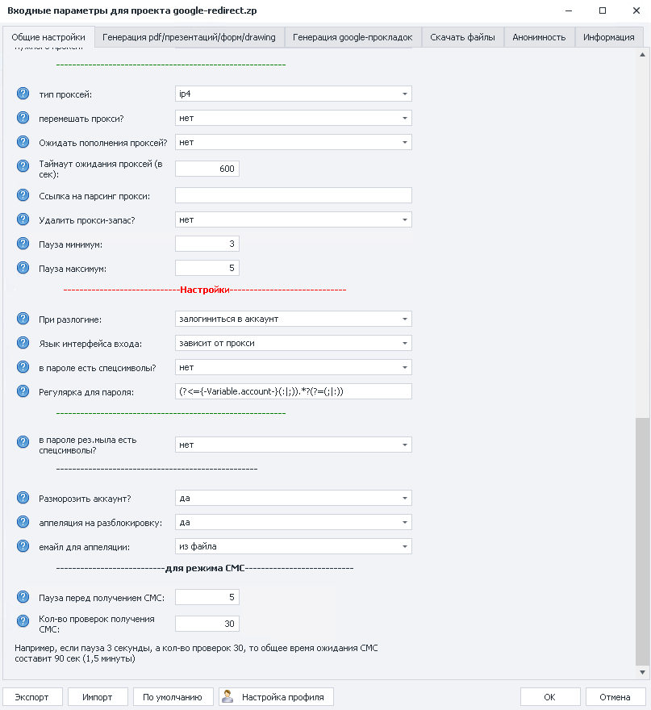Click help icon for 'Язык интерфейса входа'
Image resolution: width=651 pixels, height=710 pixels.
(x=23, y=343)
